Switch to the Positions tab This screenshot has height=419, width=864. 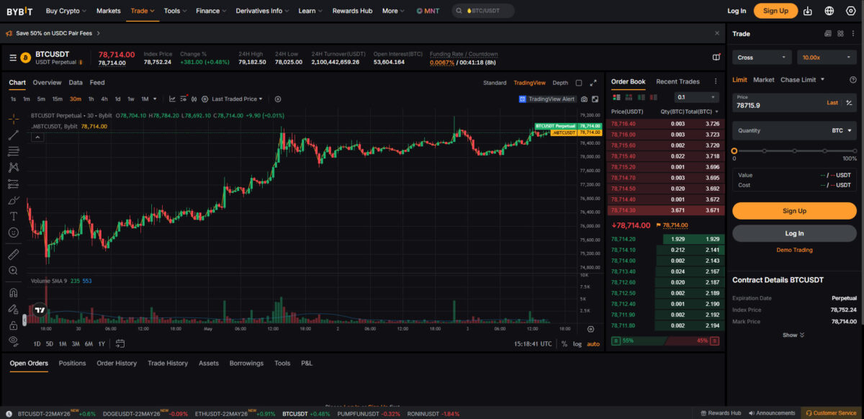click(x=72, y=364)
